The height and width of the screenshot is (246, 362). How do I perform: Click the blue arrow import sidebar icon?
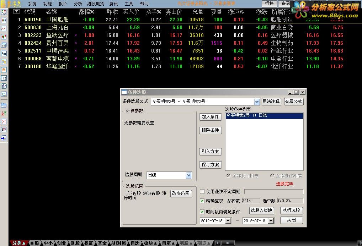tap(4, 138)
